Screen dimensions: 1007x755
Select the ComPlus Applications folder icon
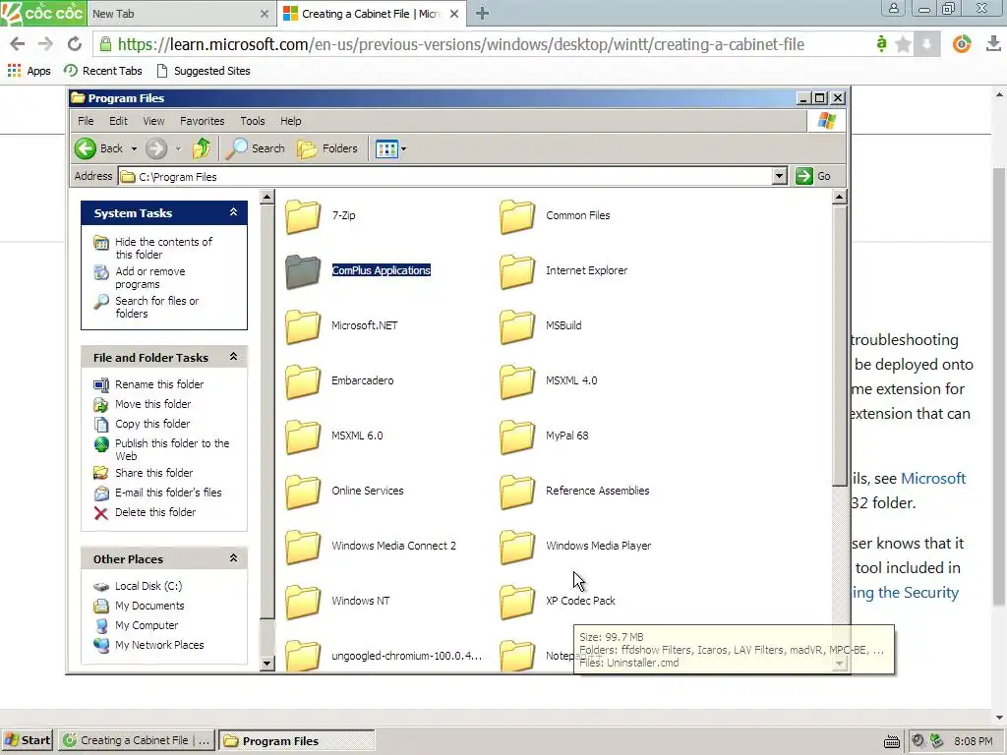(x=303, y=271)
